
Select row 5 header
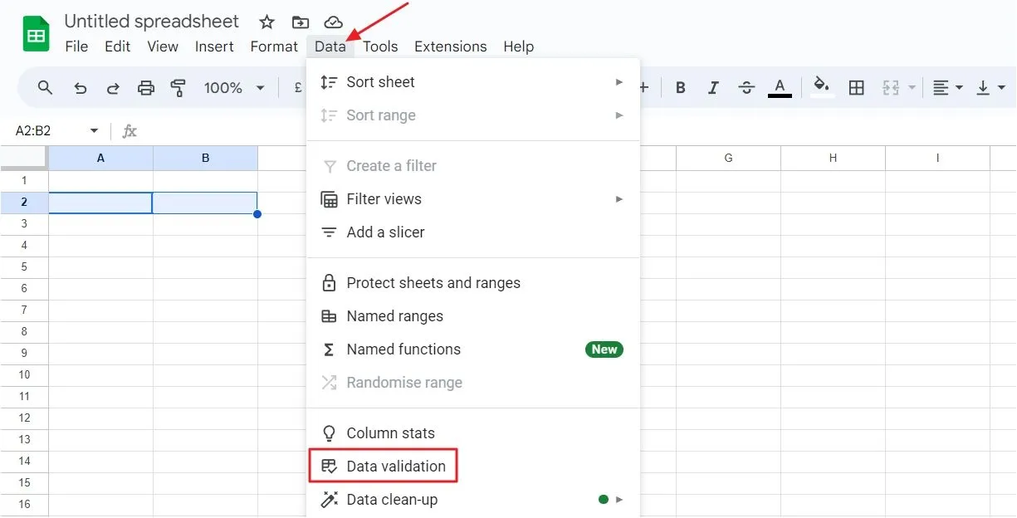(24, 267)
